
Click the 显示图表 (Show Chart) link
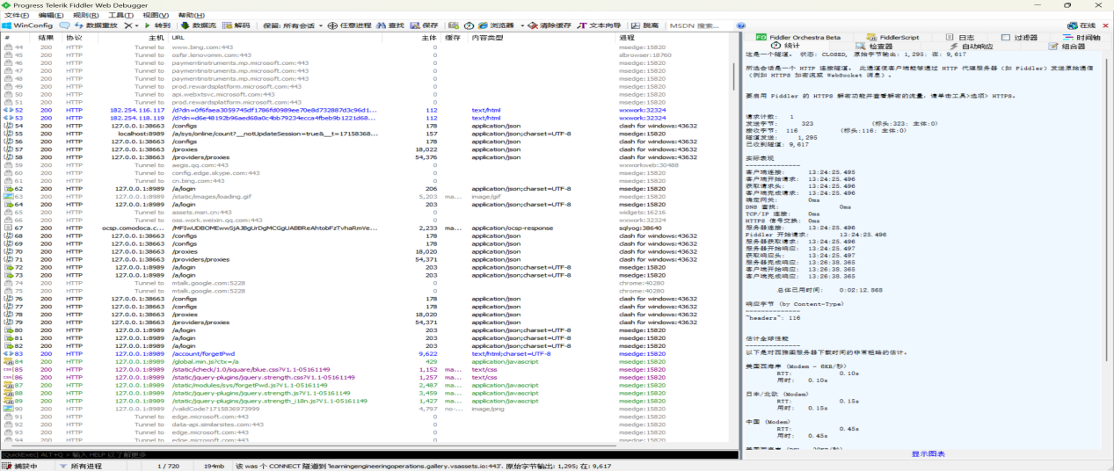[x=928, y=453]
